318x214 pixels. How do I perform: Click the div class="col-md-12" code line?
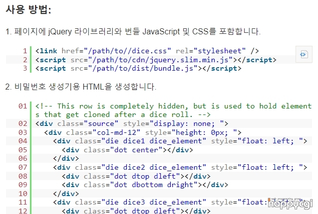click(143, 132)
